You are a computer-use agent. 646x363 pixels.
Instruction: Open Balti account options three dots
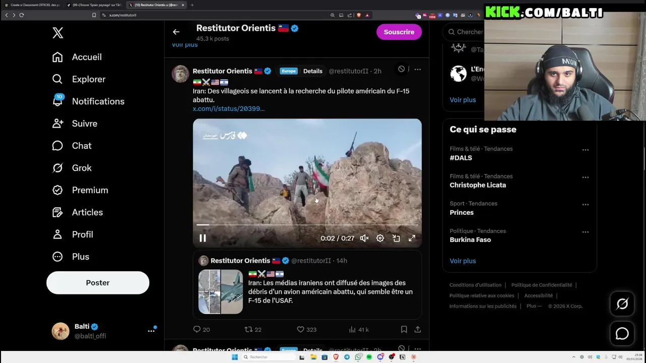[x=151, y=331]
